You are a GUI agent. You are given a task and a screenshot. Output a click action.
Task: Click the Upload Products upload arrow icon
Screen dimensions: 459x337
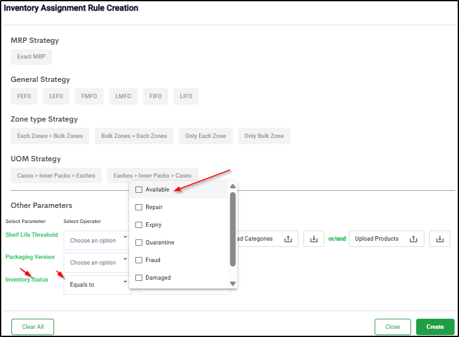[414, 239]
